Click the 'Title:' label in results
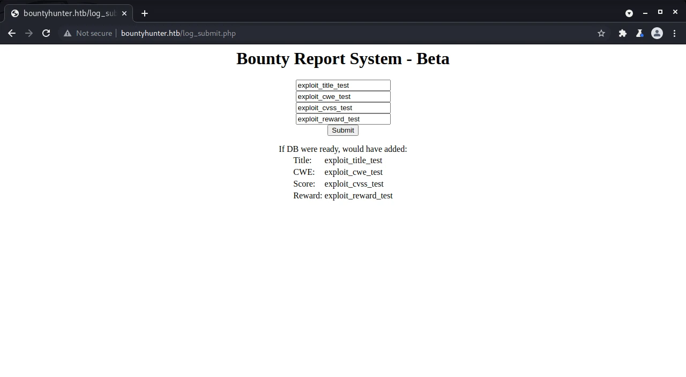This screenshot has height=377, width=686. click(x=302, y=160)
